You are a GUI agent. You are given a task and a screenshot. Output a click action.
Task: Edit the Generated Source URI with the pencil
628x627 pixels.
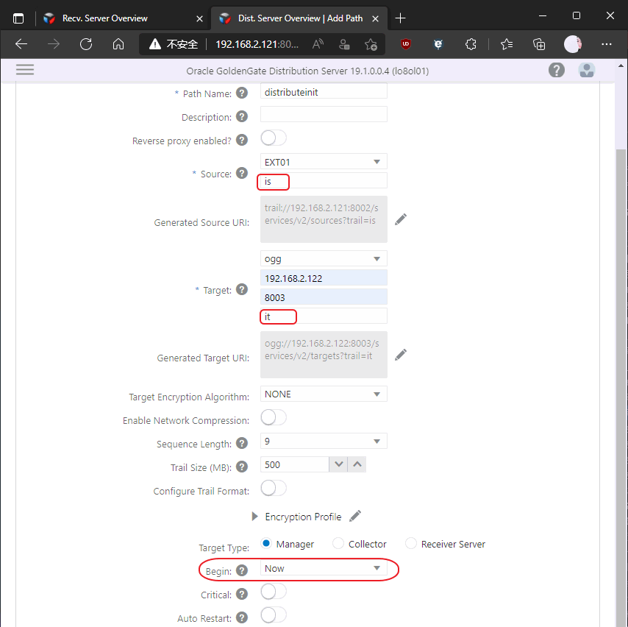click(x=401, y=219)
